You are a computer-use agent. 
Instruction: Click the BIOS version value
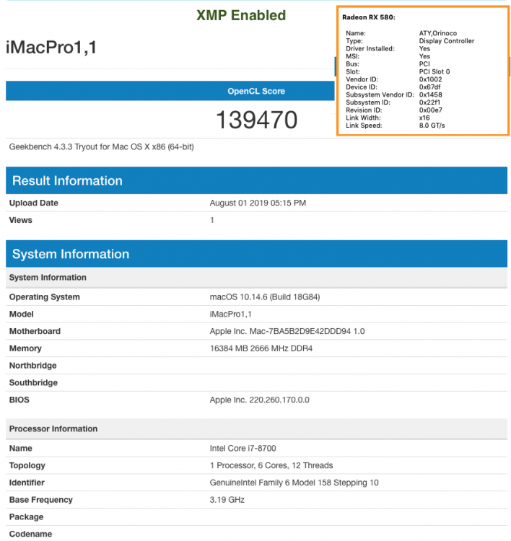click(260, 400)
